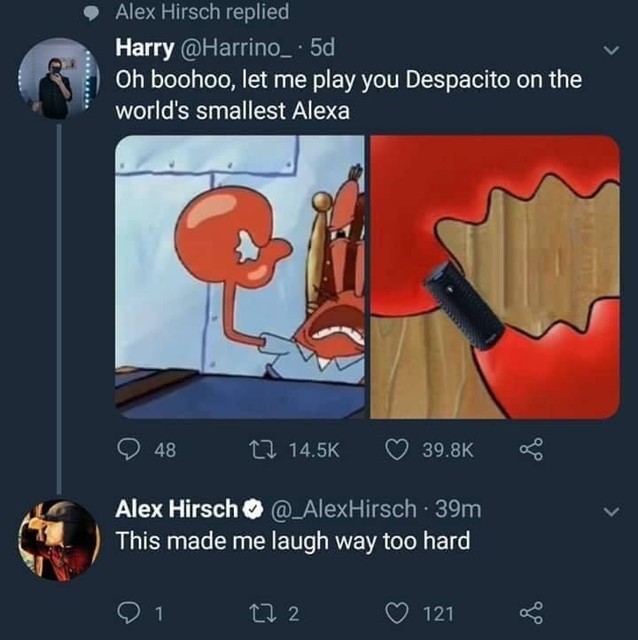The image size is (638, 640).
Task: Open the Mr. Krabs left meme image
Action: click(239, 276)
